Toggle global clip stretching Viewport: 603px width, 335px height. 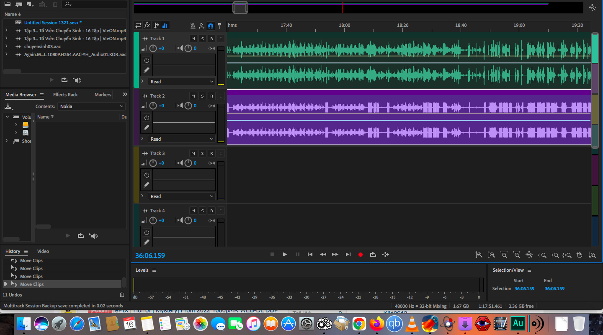coord(201,26)
